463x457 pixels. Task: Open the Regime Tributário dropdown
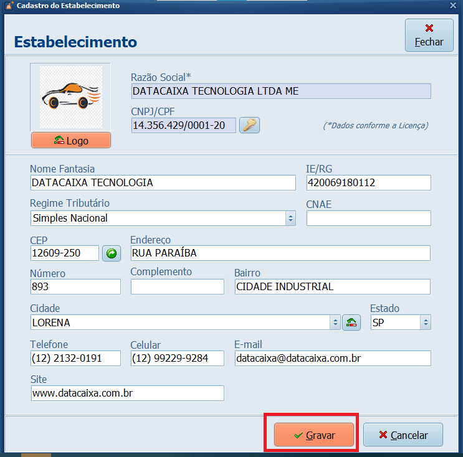(290, 219)
